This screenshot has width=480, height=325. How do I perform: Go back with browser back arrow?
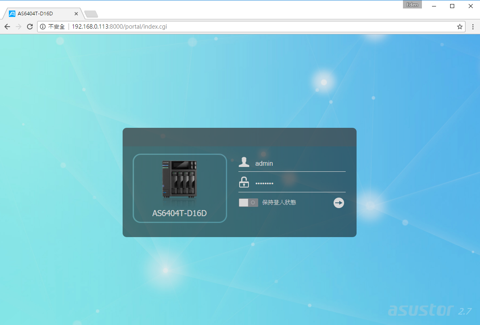[x=7, y=27]
